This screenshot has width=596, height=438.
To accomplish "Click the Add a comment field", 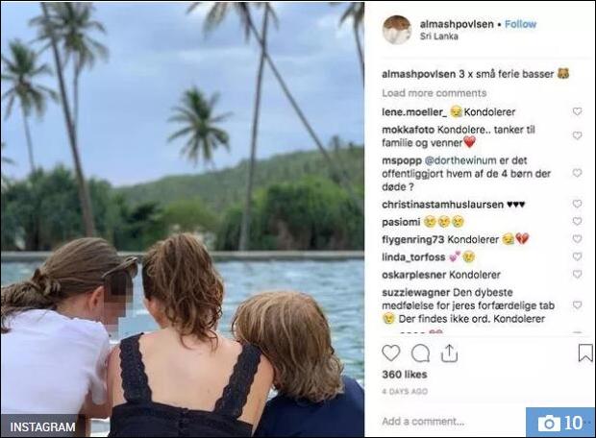I will [442, 421].
